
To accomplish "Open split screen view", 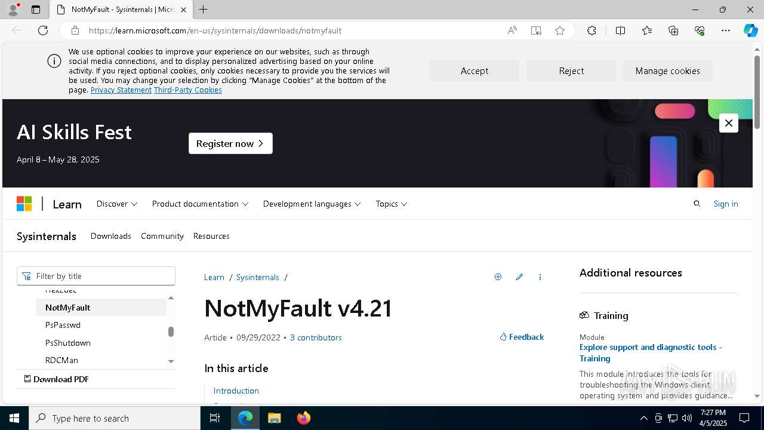I will pos(620,30).
